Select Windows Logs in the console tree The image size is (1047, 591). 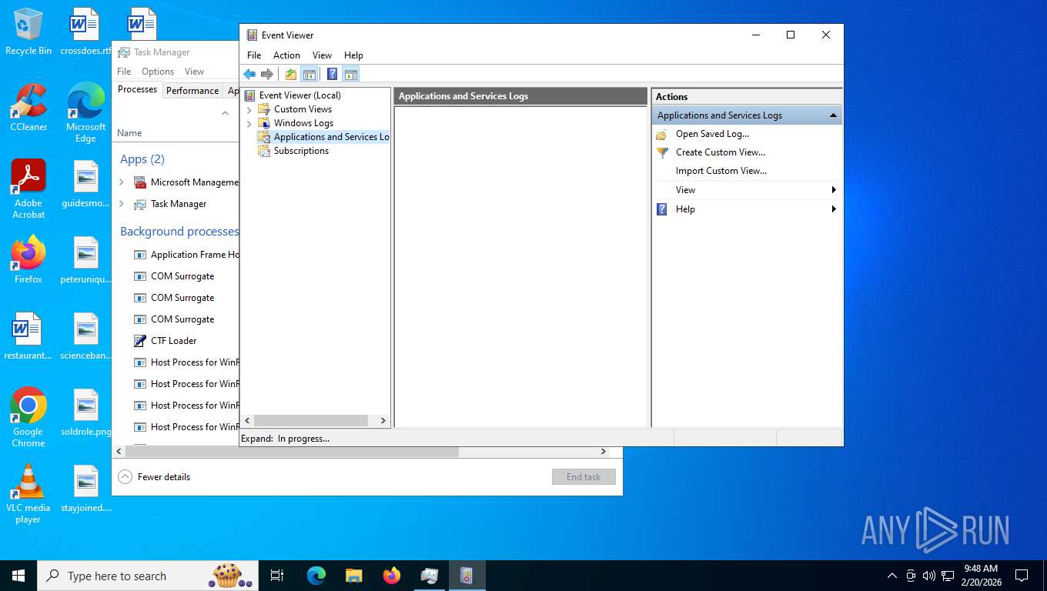303,123
